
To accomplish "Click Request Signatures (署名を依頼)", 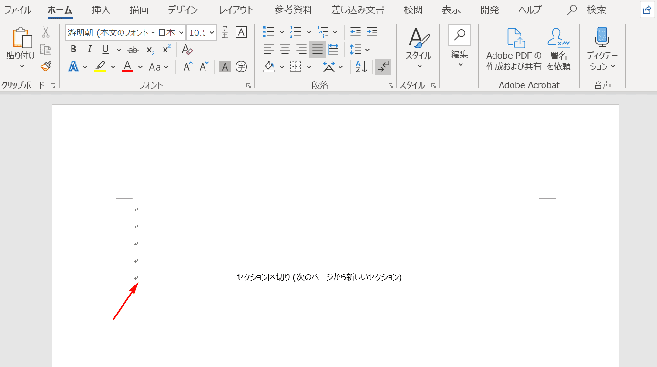I will click(558, 49).
